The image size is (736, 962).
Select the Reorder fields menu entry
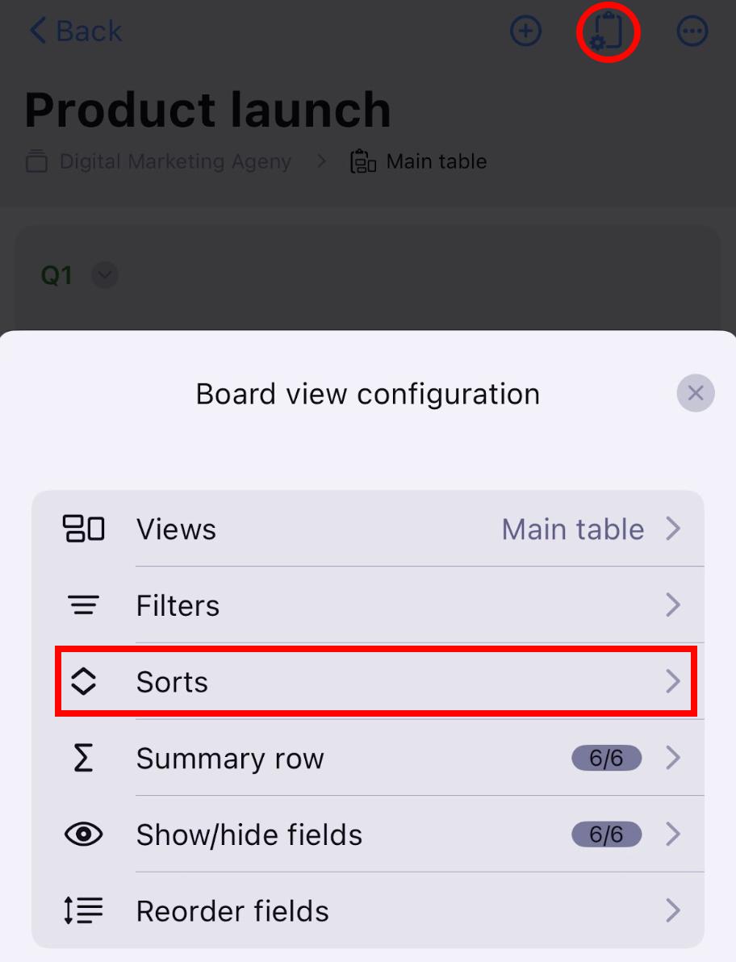click(x=232, y=911)
